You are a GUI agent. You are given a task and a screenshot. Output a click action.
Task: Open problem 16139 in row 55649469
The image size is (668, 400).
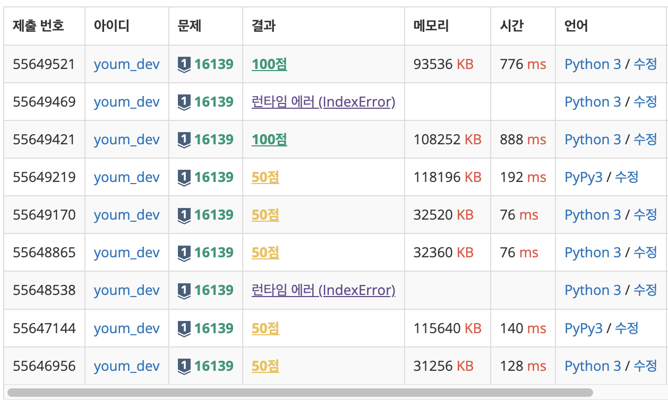(214, 102)
